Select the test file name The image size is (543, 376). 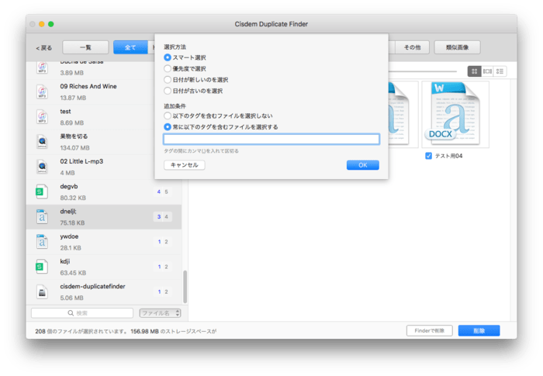tap(65, 112)
